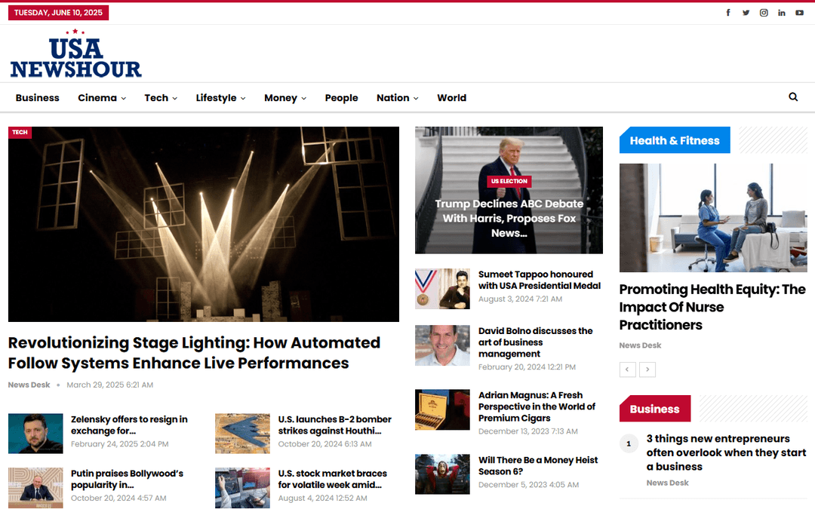Click the March 29, 2025 6:21 AM timestamp
This screenshot has height=509, width=815.
point(109,385)
